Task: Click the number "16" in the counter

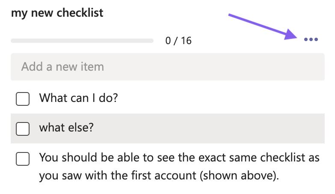Action: 186,41
